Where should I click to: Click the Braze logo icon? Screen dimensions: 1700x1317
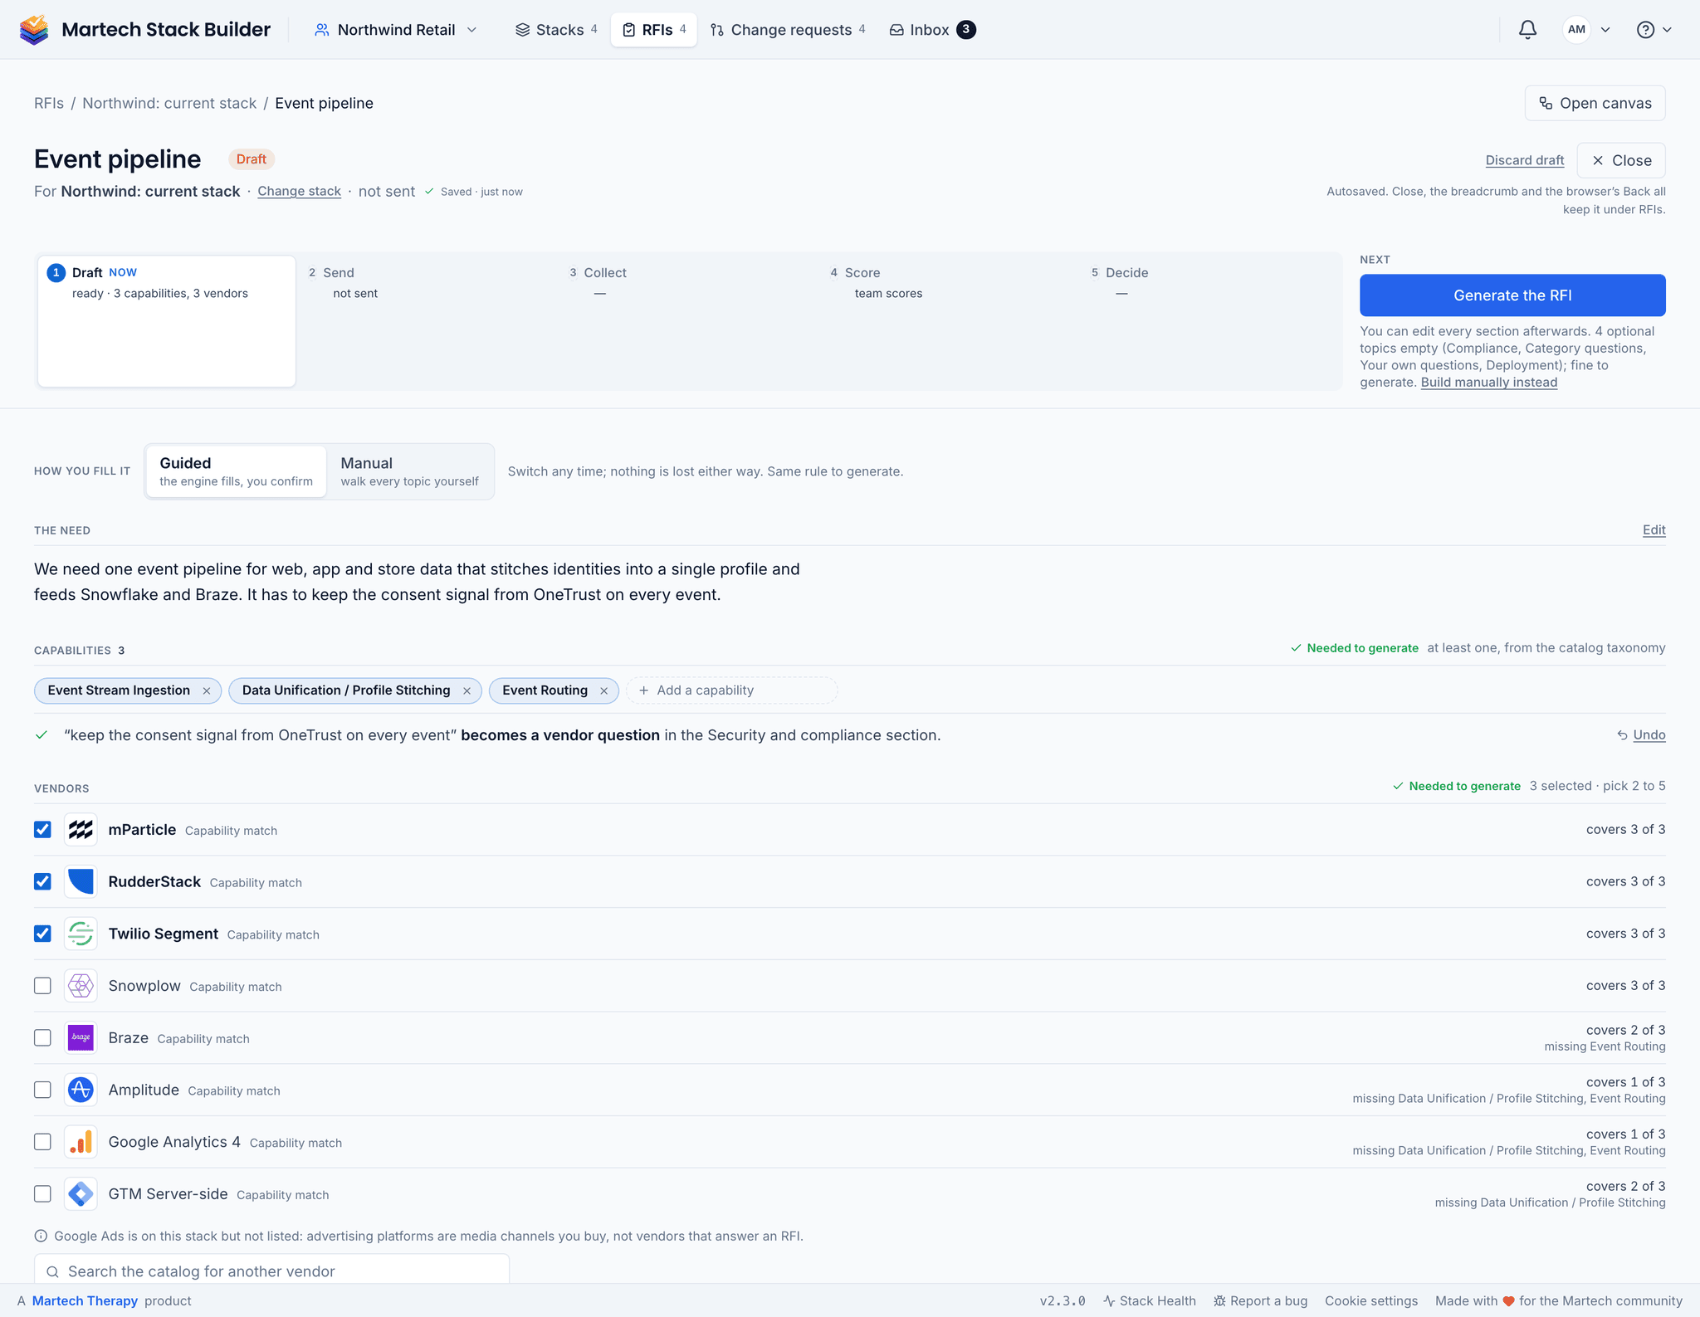(x=81, y=1038)
